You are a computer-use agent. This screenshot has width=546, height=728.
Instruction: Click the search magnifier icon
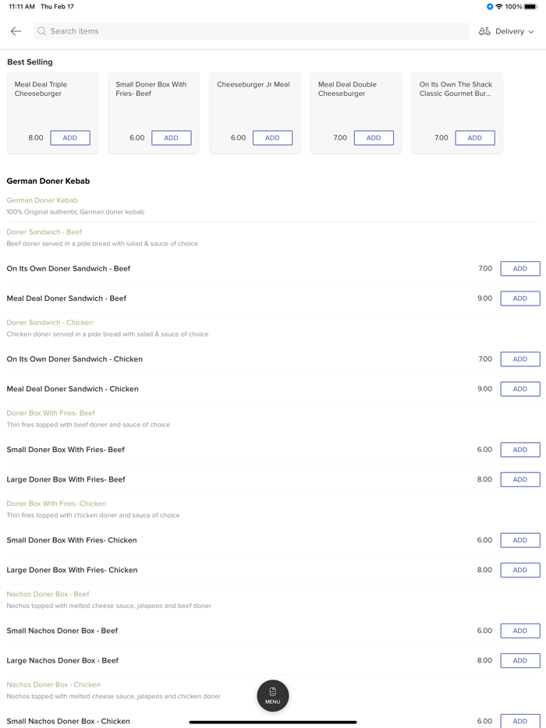[x=42, y=31]
